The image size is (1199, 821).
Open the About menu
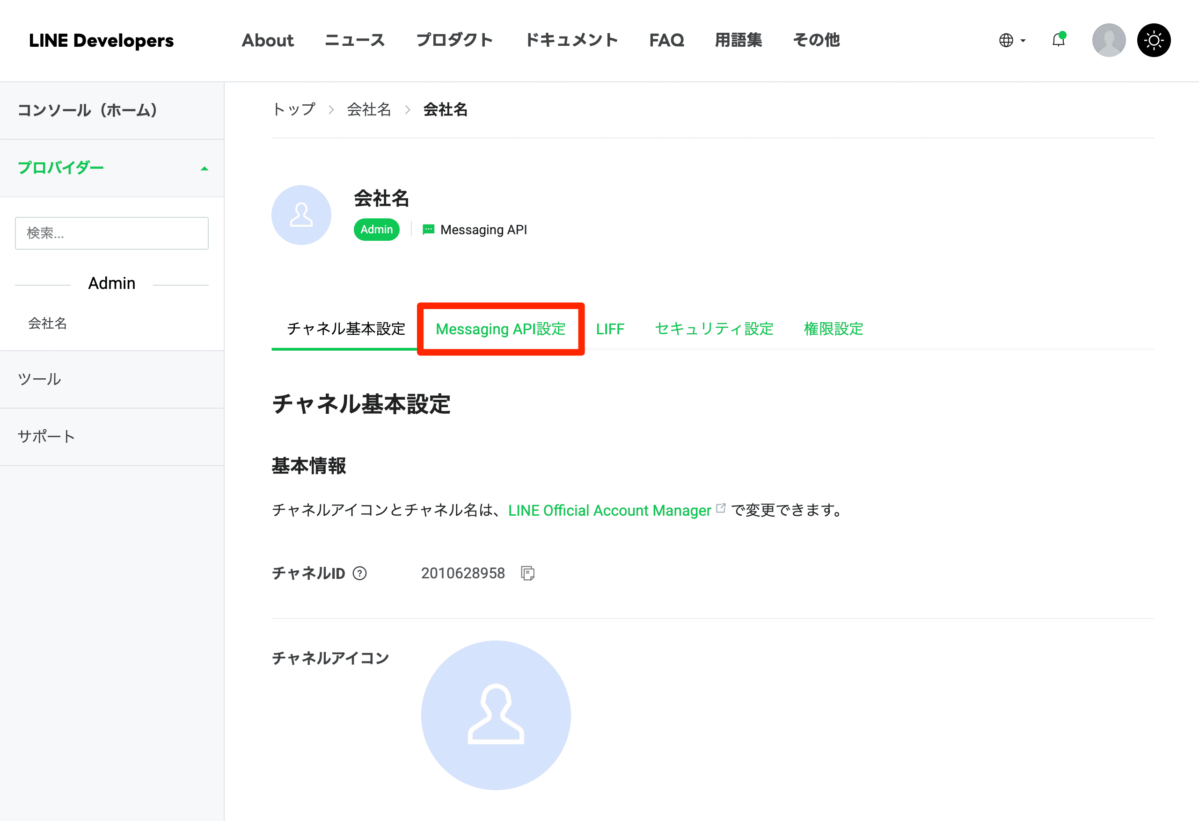click(268, 40)
